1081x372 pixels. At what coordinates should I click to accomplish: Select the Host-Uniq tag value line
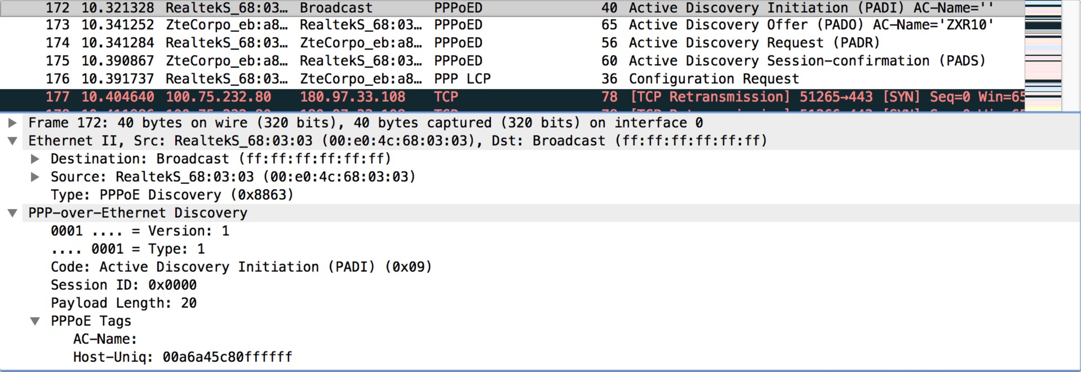(183, 357)
